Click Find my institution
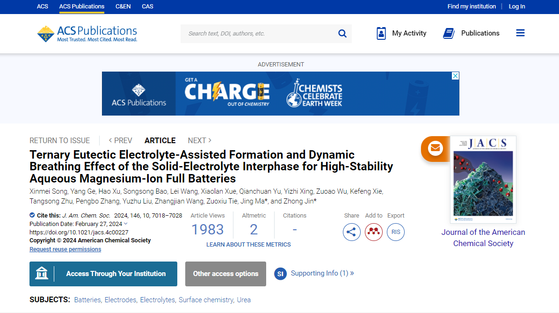Viewport: 559px width, 313px height. pos(472,7)
